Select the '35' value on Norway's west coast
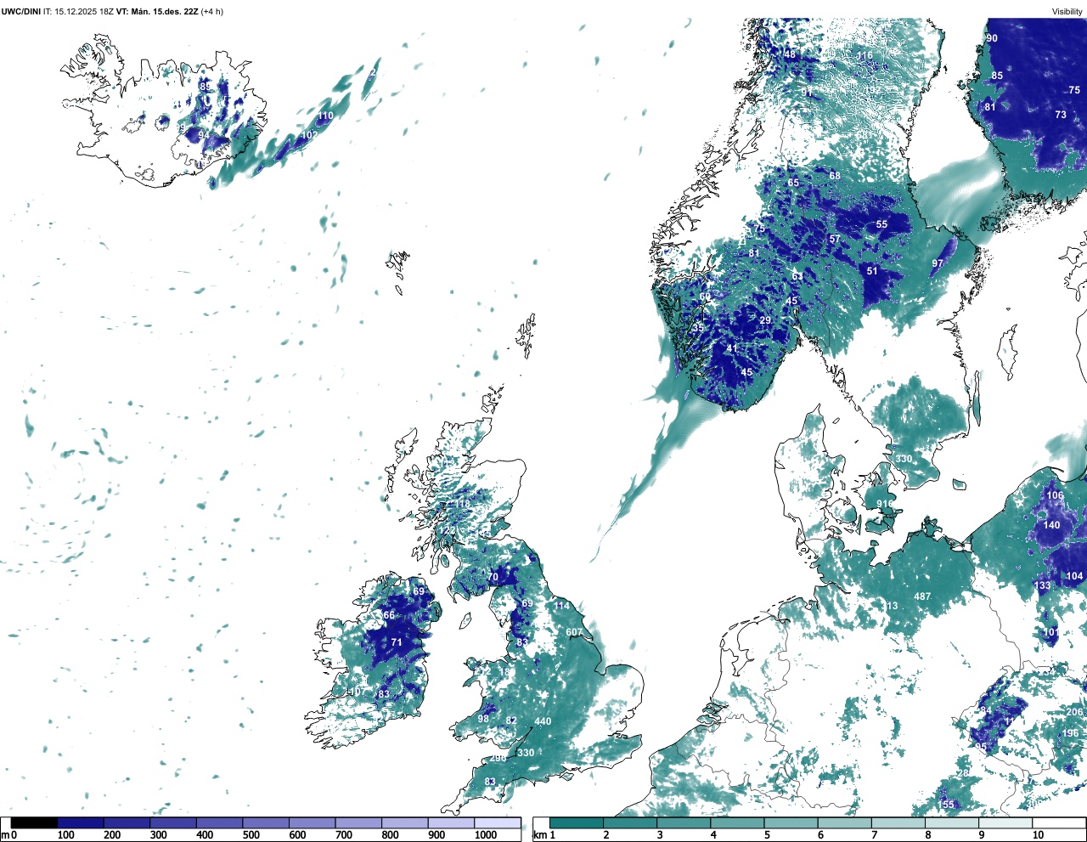1087x842 pixels. pyautogui.click(x=698, y=328)
